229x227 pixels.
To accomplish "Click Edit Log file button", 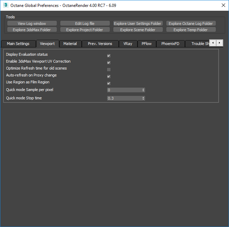I will (85, 23).
